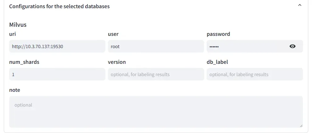This screenshot has width=313, height=133.
Task: Click the version optional input field
Action: (156, 74)
